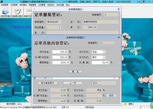This screenshot has height=109, width=153.
Task: Open the 现金流水 menu
Action: pyautogui.click(x=51, y=5)
